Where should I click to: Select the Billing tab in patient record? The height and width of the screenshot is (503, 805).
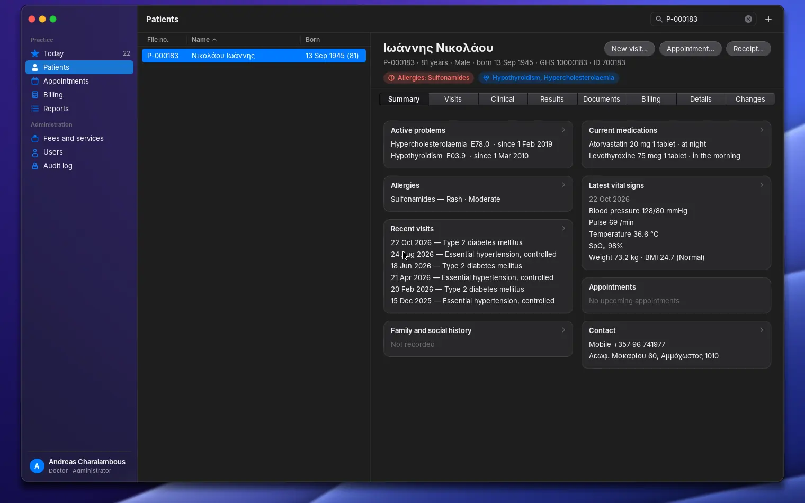[651, 99]
